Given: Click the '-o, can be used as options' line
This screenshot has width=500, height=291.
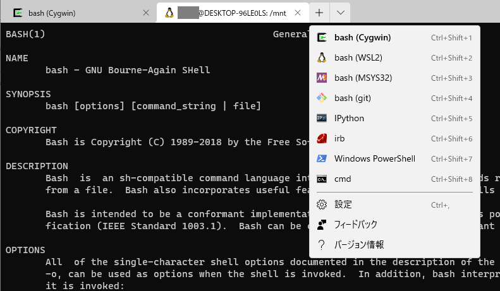Looking at the screenshot, I should [272, 274].
